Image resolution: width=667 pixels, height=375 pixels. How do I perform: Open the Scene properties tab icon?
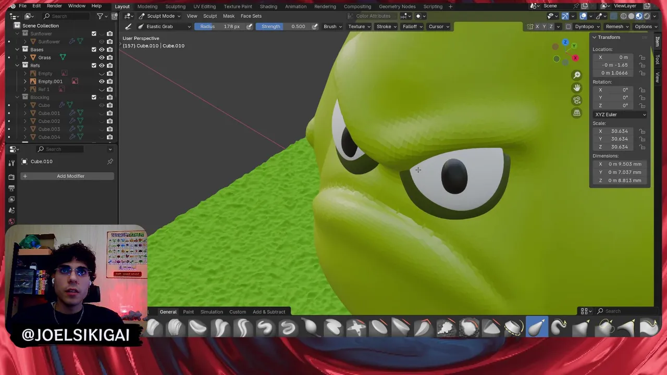(x=11, y=210)
